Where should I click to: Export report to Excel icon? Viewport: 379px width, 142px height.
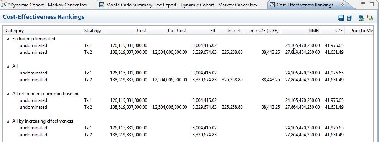coord(361,18)
